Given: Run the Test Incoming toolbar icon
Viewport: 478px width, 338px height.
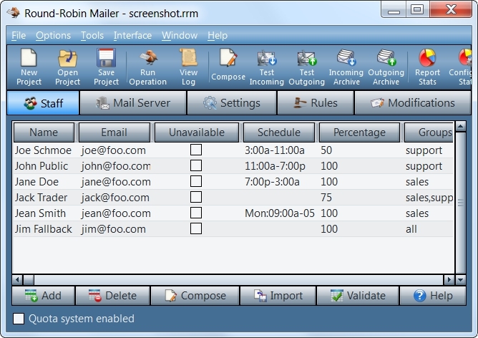Looking at the screenshot, I should click(x=267, y=67).
